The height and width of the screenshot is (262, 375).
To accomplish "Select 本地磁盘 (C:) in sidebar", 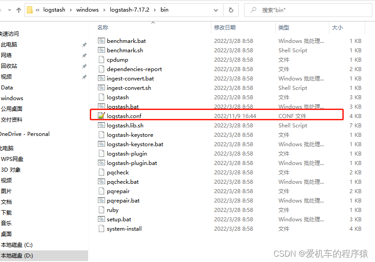I will pos(17,245).
